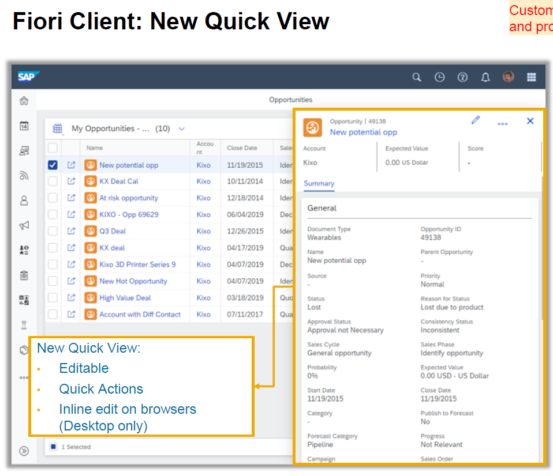Click the opportunity icon in quick view header
The width and height of the screenshot is (553, 476).
[x=312, y=127]
